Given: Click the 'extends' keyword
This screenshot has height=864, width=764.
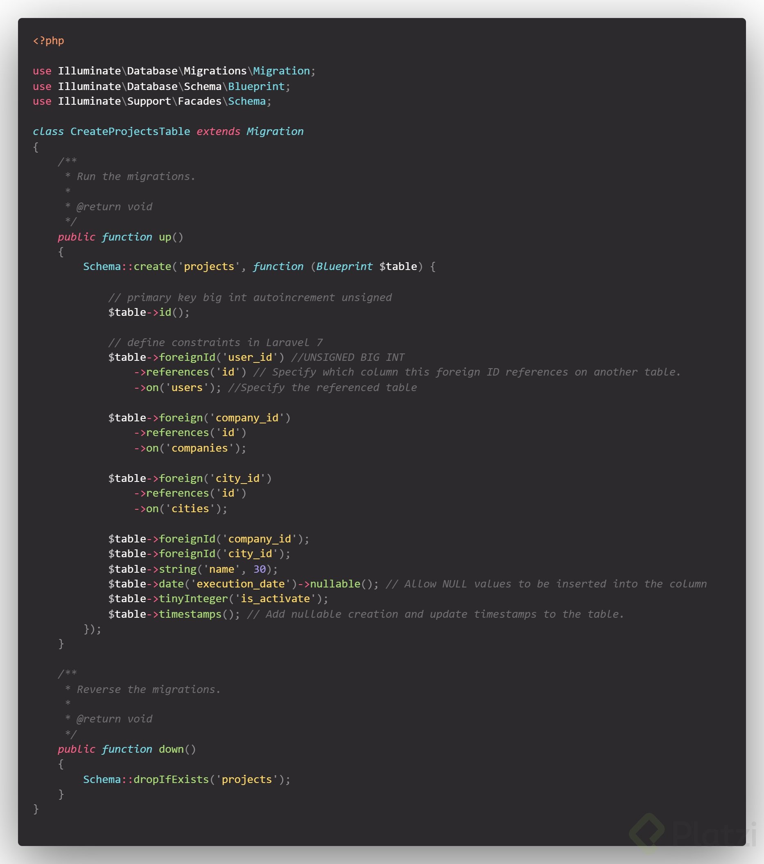Looking at the screenshot, I should click(218, 131).
